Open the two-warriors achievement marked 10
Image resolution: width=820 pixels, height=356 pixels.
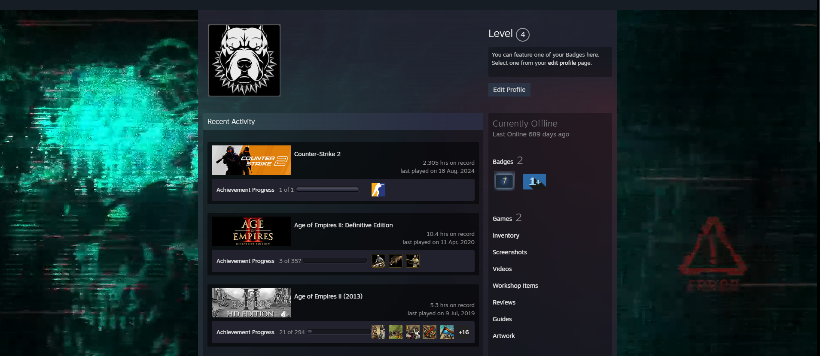[x=378, y=332]
